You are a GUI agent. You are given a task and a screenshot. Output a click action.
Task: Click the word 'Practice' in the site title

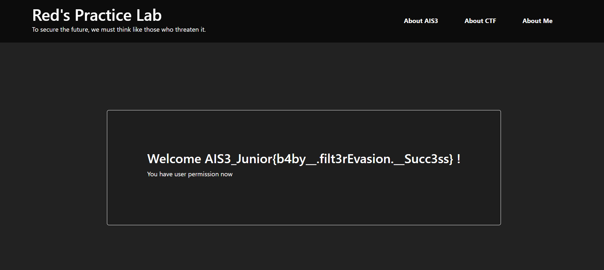[x=103, y=15]
